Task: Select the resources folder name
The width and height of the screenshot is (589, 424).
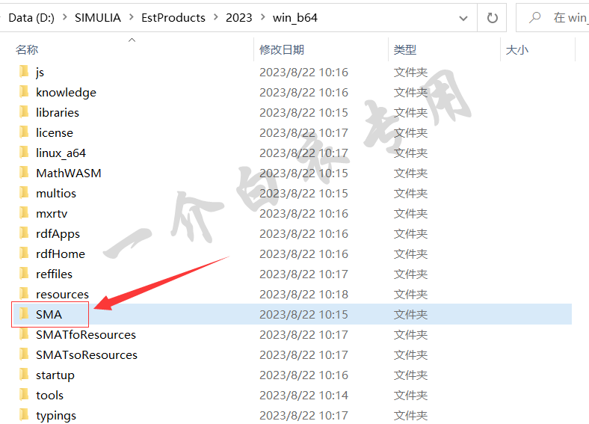Action: (x=62, y=295)
